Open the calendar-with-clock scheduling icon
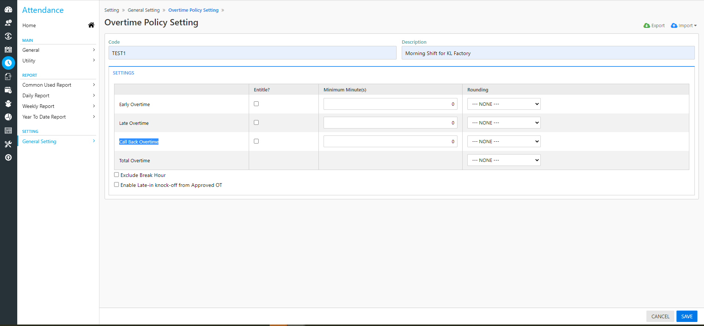This screenshot has width=704, height=326. [x=8, y=90]
